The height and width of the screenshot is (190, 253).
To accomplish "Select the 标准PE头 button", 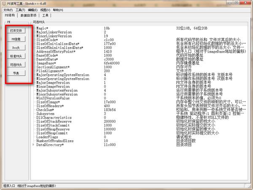I will (16, 56).
